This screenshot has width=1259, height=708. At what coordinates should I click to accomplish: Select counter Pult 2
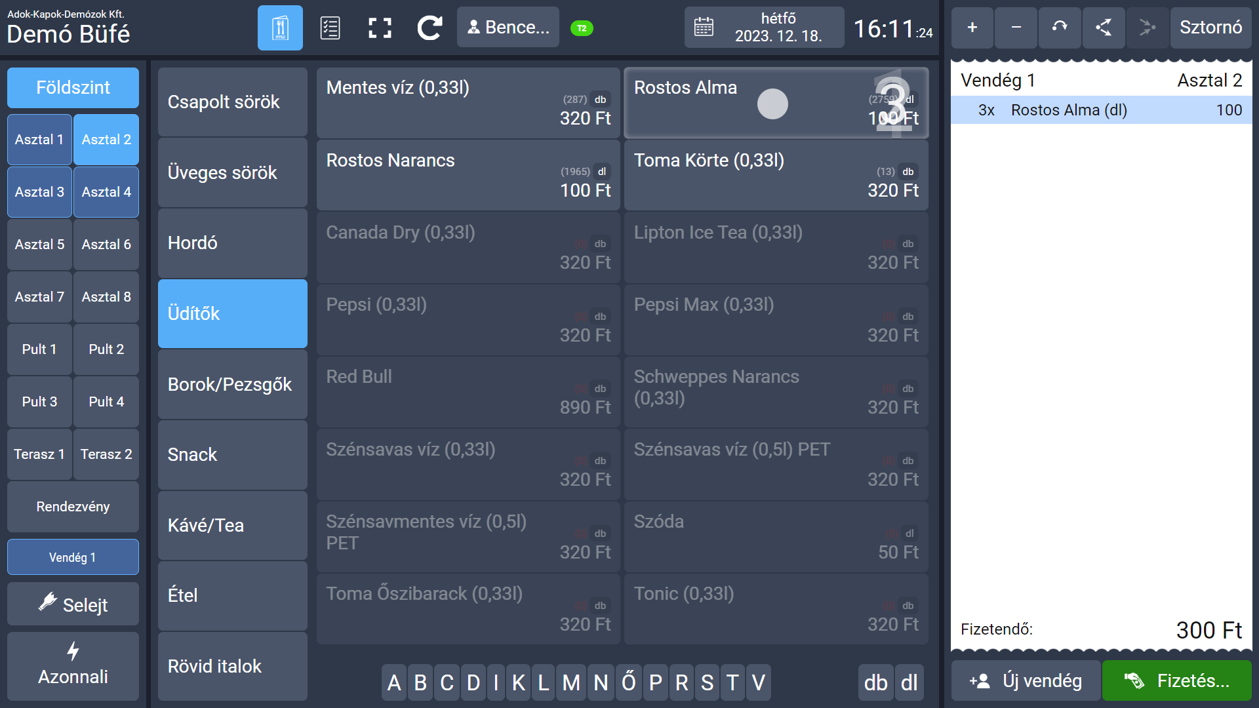tap(106, 349)
